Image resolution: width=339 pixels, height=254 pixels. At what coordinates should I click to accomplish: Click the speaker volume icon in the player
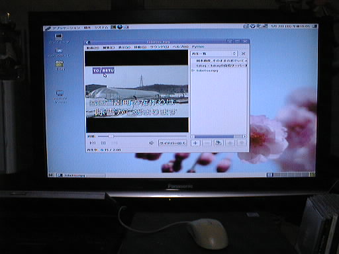pos(151,143)
